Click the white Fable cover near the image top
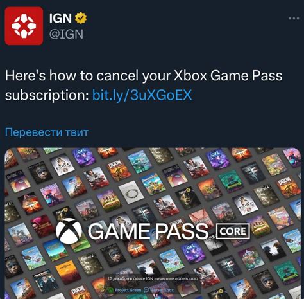Image resolution: width=304 pixels, height=299 pixels. click(x=62, y=165)
